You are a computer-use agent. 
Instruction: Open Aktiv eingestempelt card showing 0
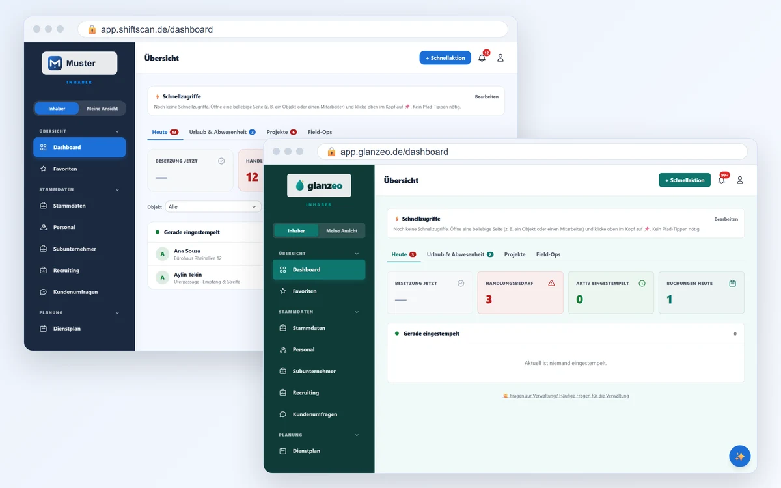point(611,293)
